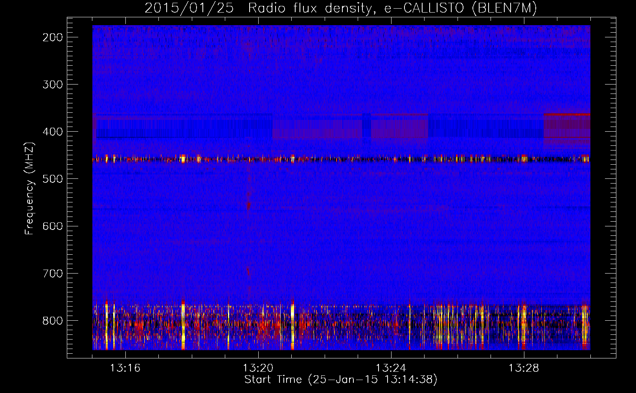Click the 13:24 time tick label

click(391, 368)
